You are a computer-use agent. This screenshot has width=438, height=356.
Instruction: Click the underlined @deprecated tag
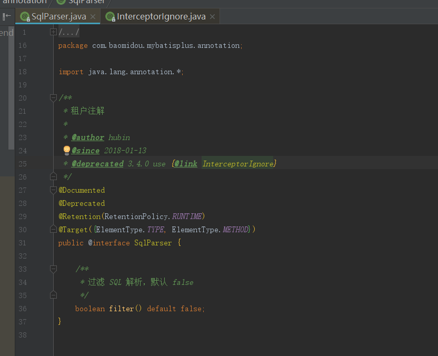(97, 163)
